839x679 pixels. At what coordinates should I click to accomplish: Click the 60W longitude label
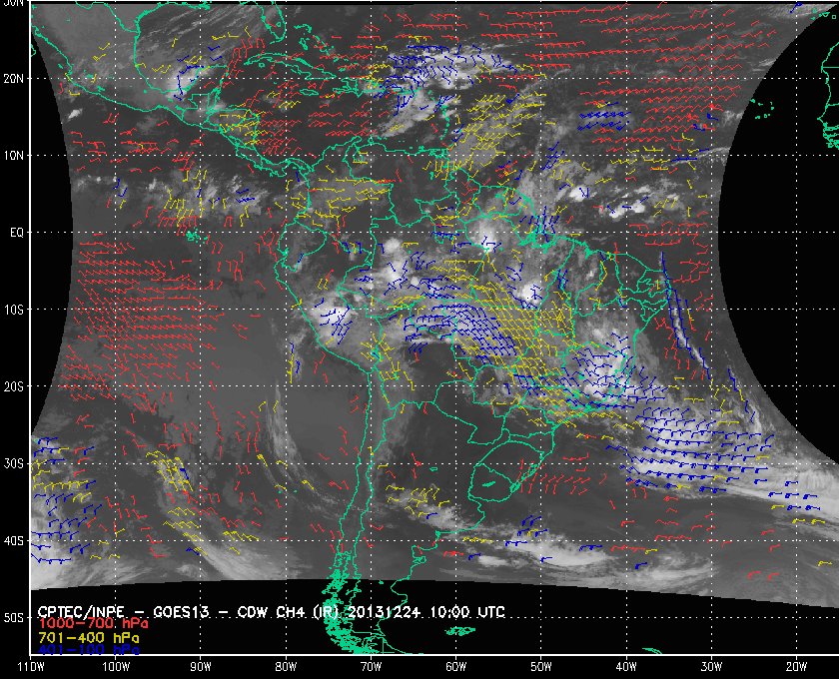coord(455,667)
